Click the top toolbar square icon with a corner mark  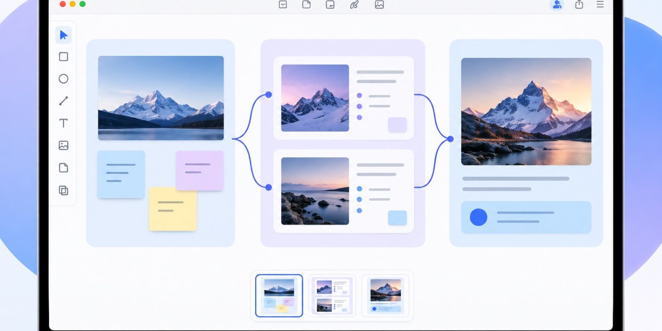[330, 5]
